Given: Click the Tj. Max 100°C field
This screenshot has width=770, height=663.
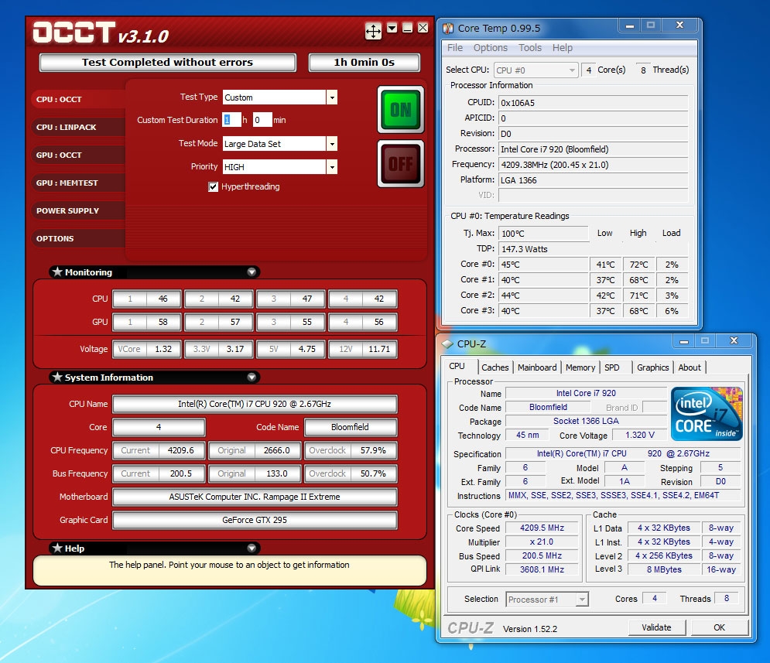Looking at the screenshot, I should [x=543, y=234].
